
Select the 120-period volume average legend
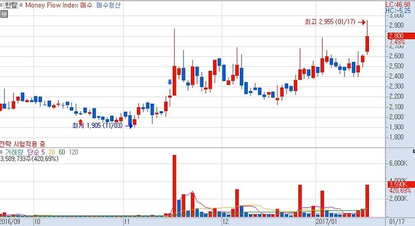coord(73,152)
